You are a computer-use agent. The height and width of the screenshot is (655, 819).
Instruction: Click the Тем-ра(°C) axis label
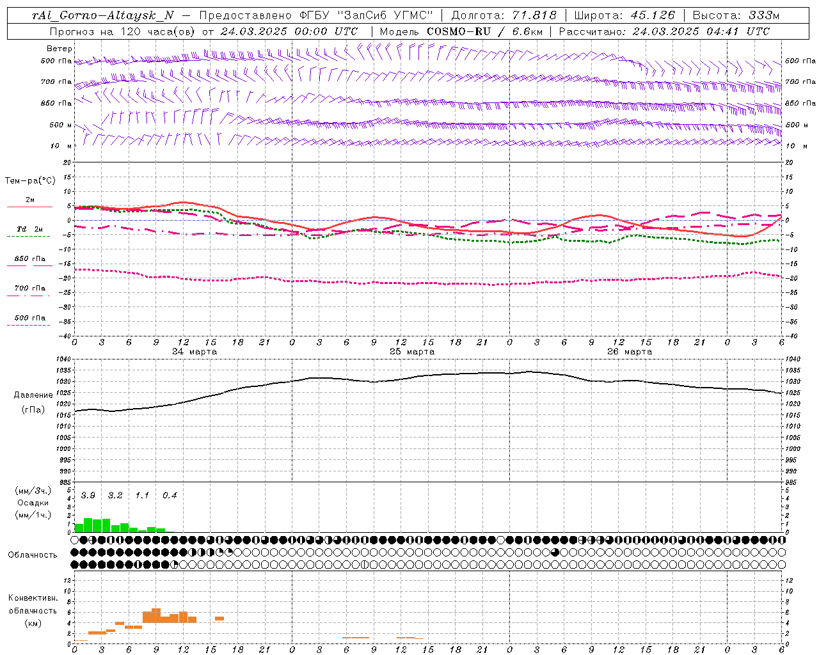click(x=30, y=181)
